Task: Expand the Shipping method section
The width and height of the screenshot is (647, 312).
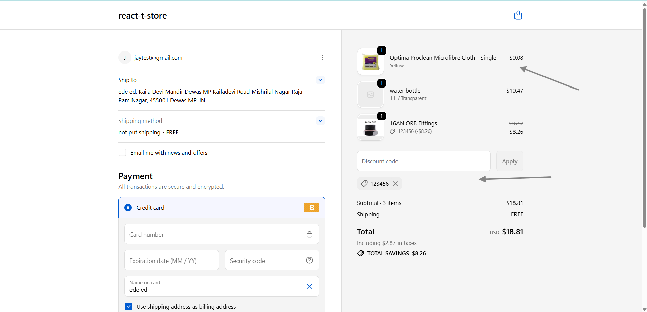Action: click(x=320, y=121)
